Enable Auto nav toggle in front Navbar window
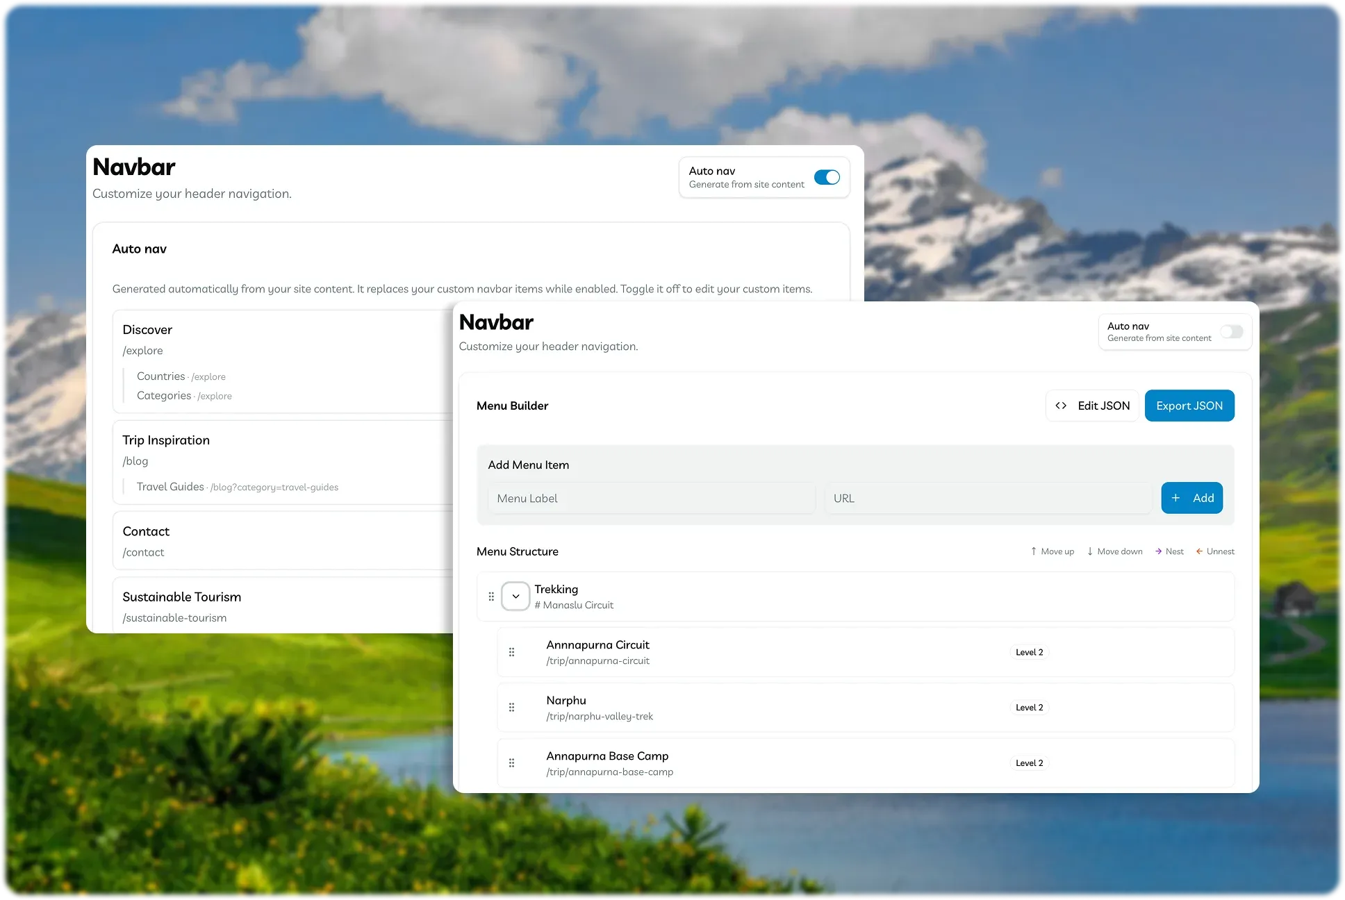The width and height of the screenshot is (1345, 900). click(x=1232, y=331)
